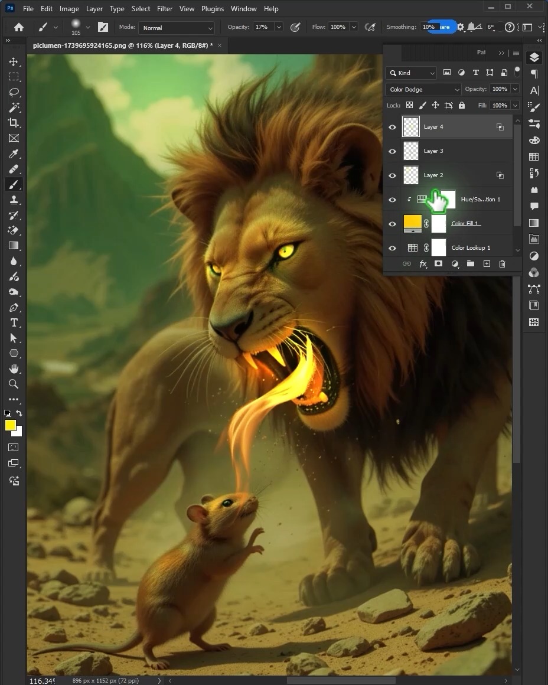Open the Layer menu
548x685 pixels.
[x=94, y=9]
